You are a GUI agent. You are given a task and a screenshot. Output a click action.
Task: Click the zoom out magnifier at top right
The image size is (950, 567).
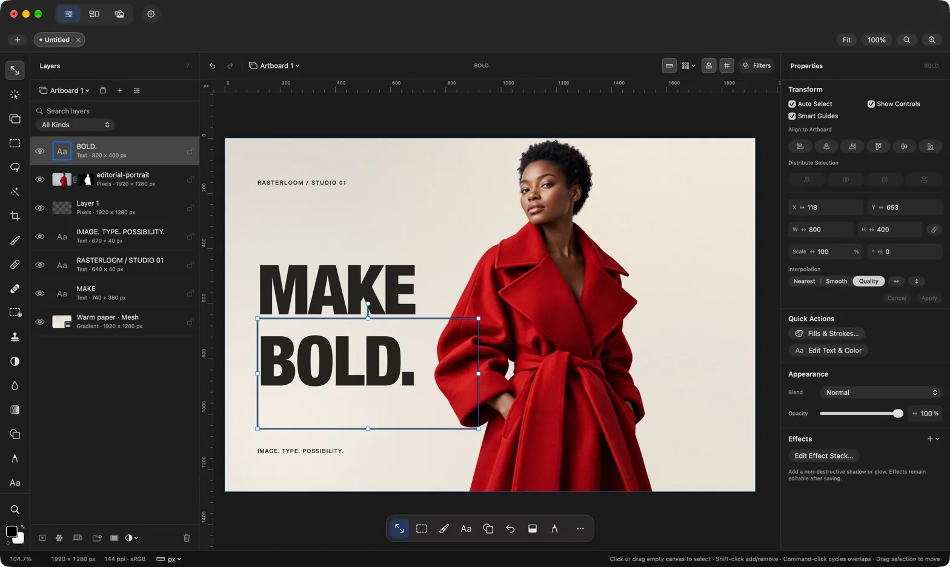tap(907, 40)
